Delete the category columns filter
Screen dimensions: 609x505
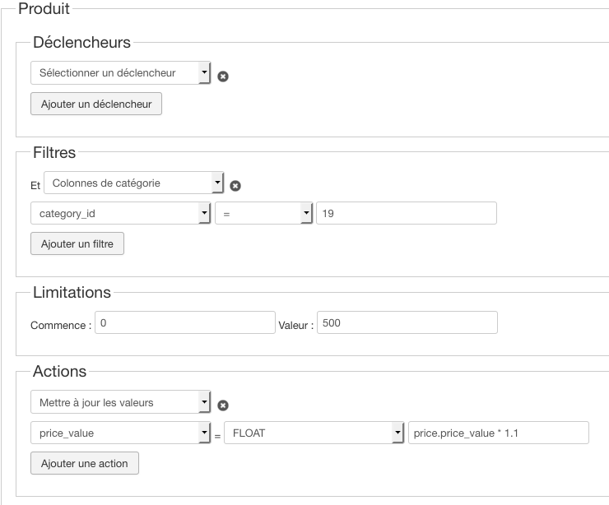(x=235, y=186)
